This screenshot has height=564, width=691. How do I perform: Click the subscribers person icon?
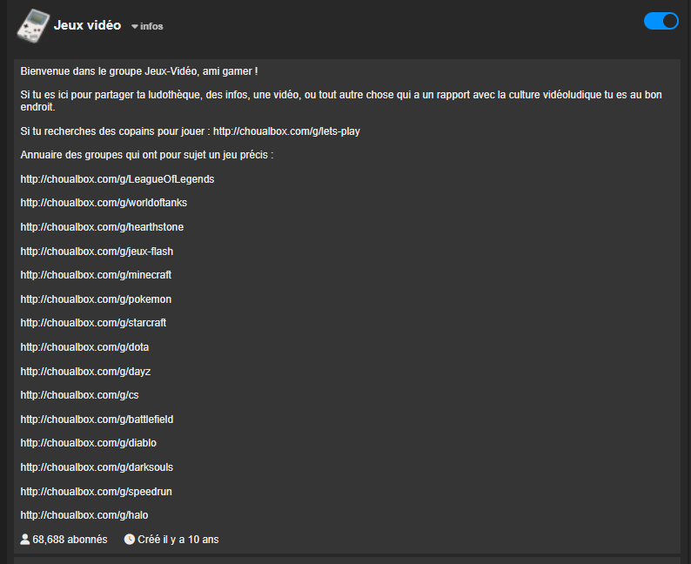point(25,540)
